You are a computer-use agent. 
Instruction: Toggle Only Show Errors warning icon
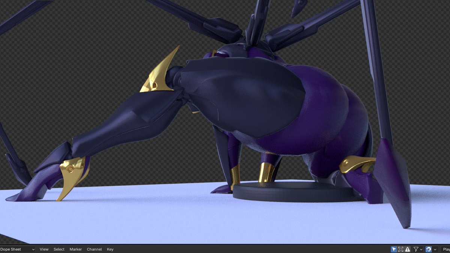pos(408,249)
